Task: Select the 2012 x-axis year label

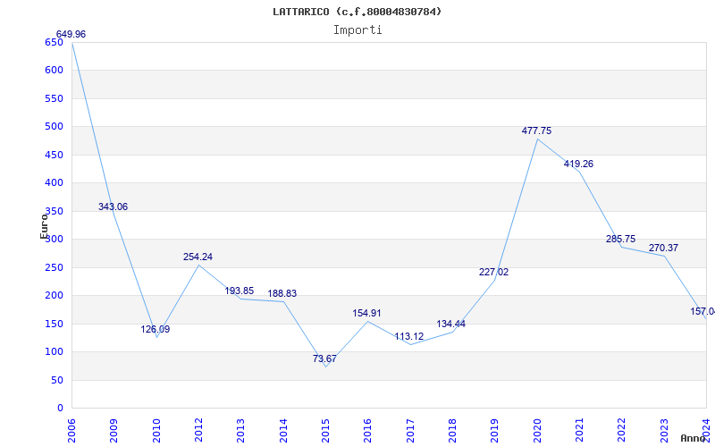Action: tap(198, 430)
